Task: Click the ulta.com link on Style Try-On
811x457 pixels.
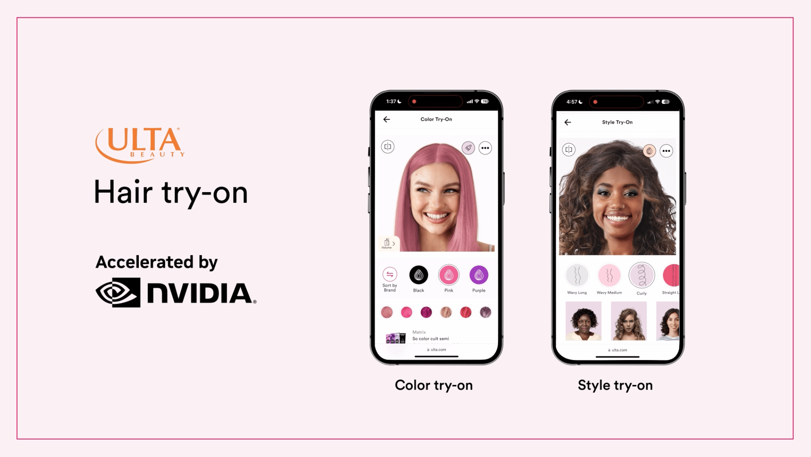Action: pyautogui.click(x=618, y=349)
